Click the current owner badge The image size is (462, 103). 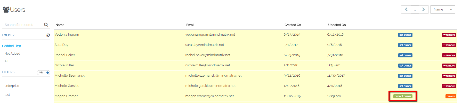pos(403,96)
